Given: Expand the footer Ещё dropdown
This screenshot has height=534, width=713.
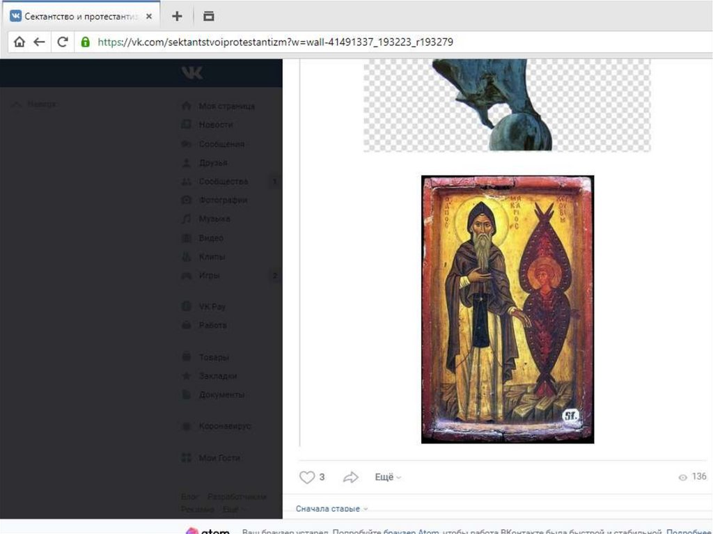Looking at the screenshot, I should 234,510.
